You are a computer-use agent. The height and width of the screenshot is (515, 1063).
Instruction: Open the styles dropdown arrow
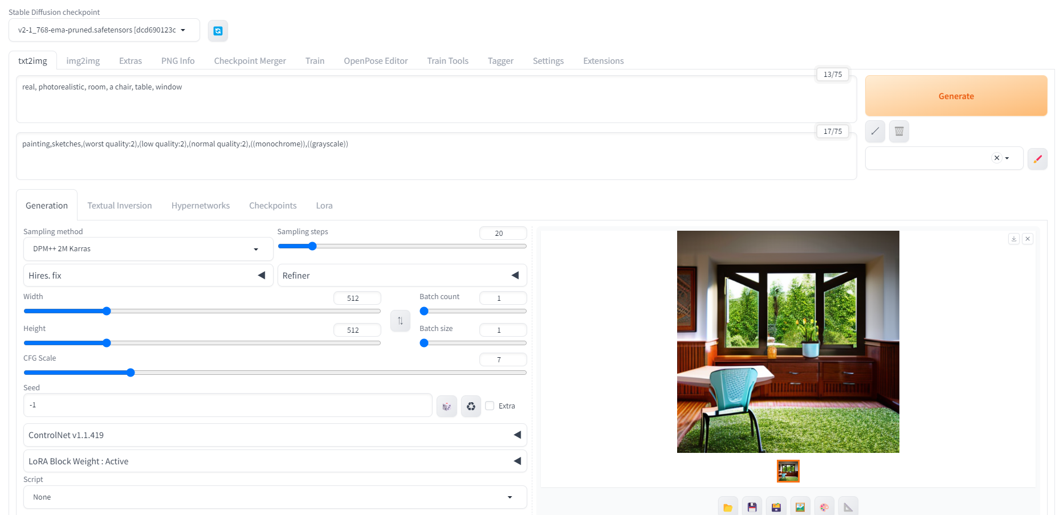[x=1007, y=158]
